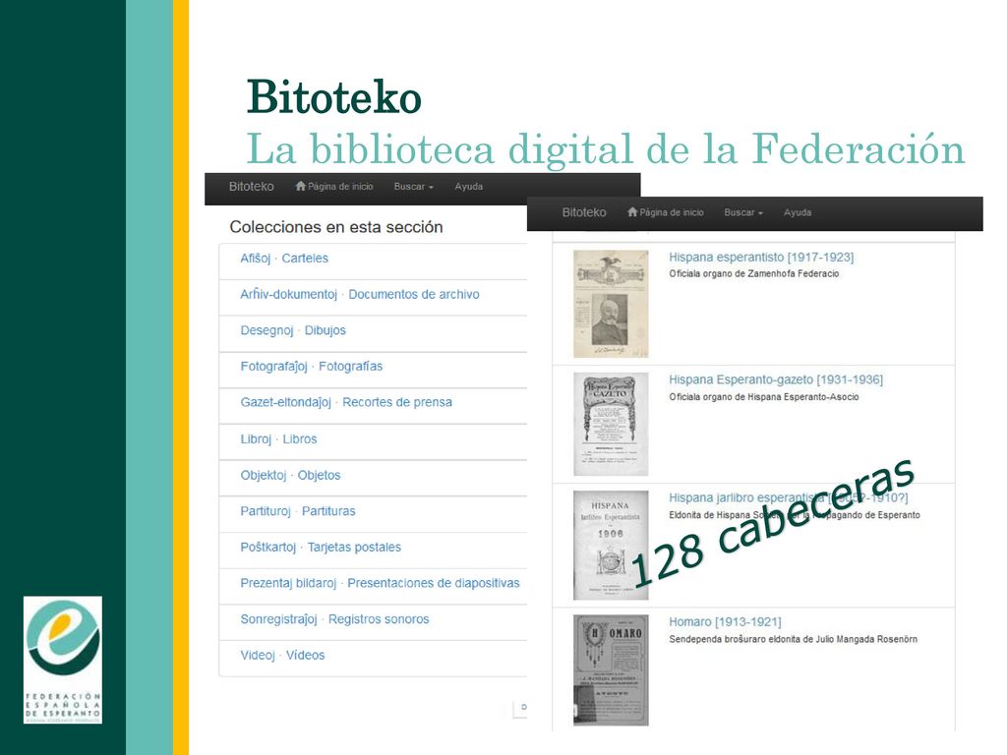Image resolution: width=1007 pixels, height=755 pixels.
Task: Open Ayuda in the right window navbar
Action: pyautogui.click(x=798, y=212)
